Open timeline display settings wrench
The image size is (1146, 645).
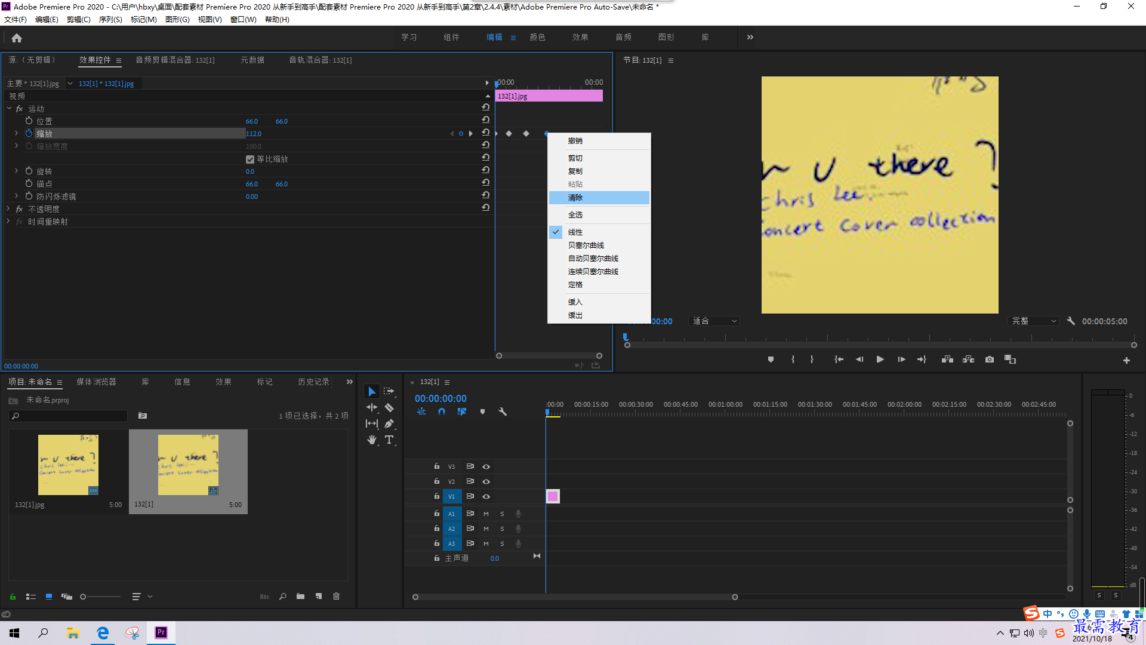coord(503,411)
